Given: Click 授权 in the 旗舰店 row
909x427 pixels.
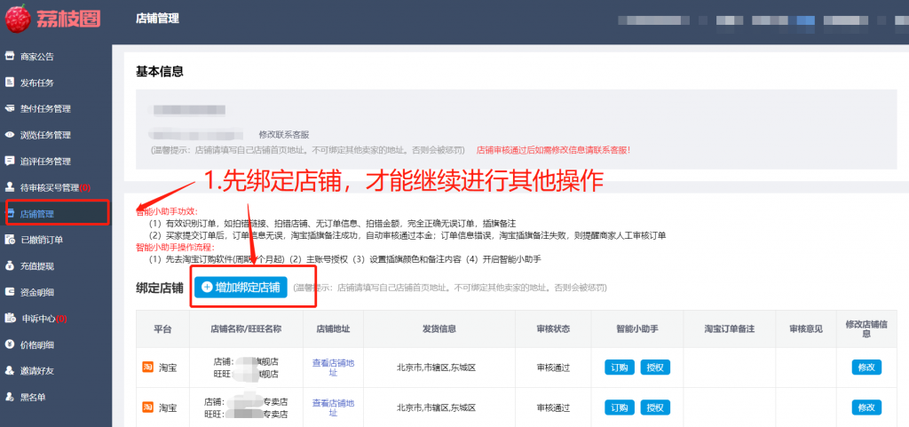Looking at the screenshot, I should (655, 368).
